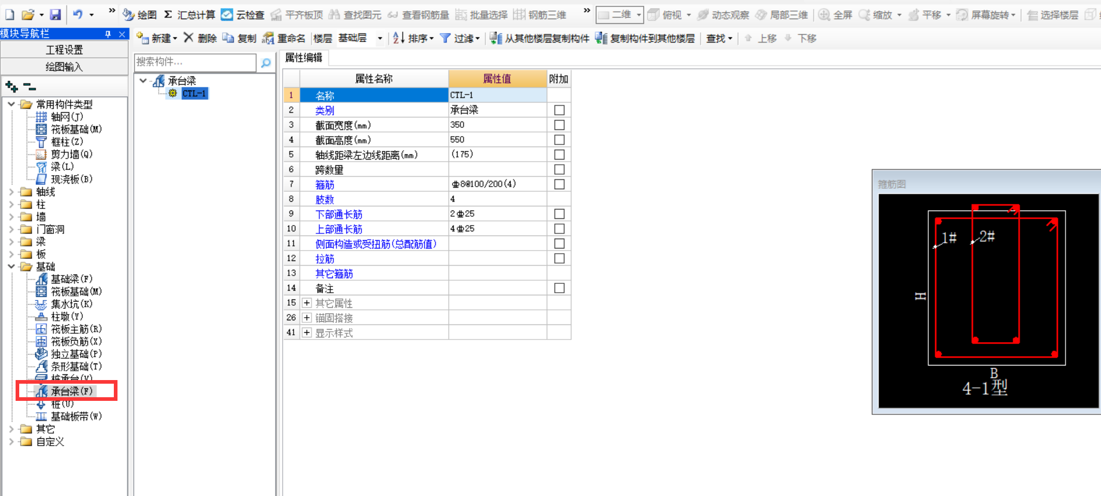Click the open folder icon
The height and width of the screenshot is (496, 1101).
(28, 15)
